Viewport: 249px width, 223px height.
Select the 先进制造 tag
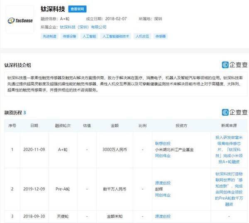pyautogui.click(x=49, y=36)
